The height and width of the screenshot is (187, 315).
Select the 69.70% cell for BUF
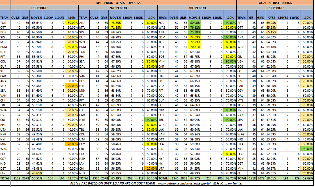115,37
